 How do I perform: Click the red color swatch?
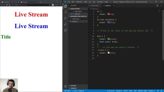[x=109, y=14]
